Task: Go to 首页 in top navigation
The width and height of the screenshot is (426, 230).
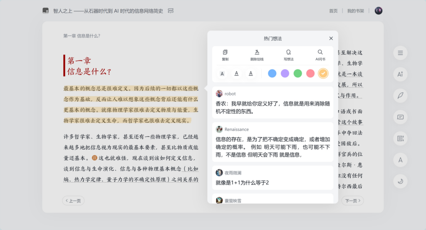Action: coord(333,11)
